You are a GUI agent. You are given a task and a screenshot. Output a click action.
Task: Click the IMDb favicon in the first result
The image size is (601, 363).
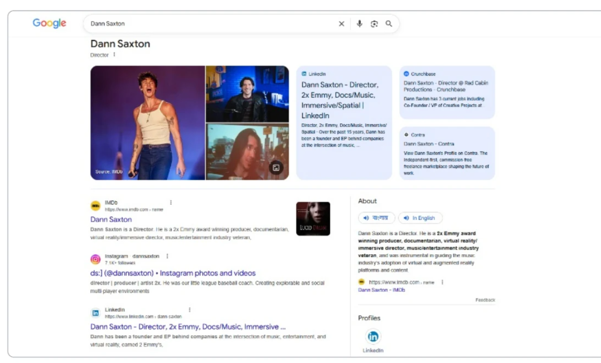pos(95,206)
